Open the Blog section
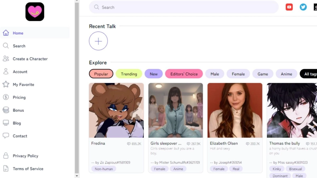Image resolution: width=317 pixels, height=178 pixels. coord(18,123)
